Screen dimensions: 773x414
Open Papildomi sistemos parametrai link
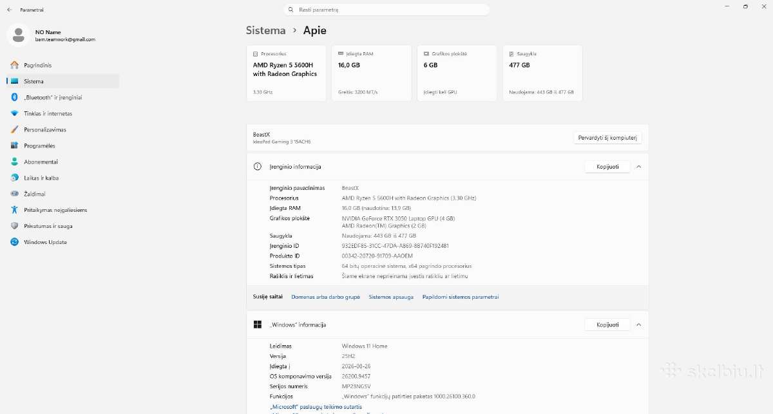(461, 297)
